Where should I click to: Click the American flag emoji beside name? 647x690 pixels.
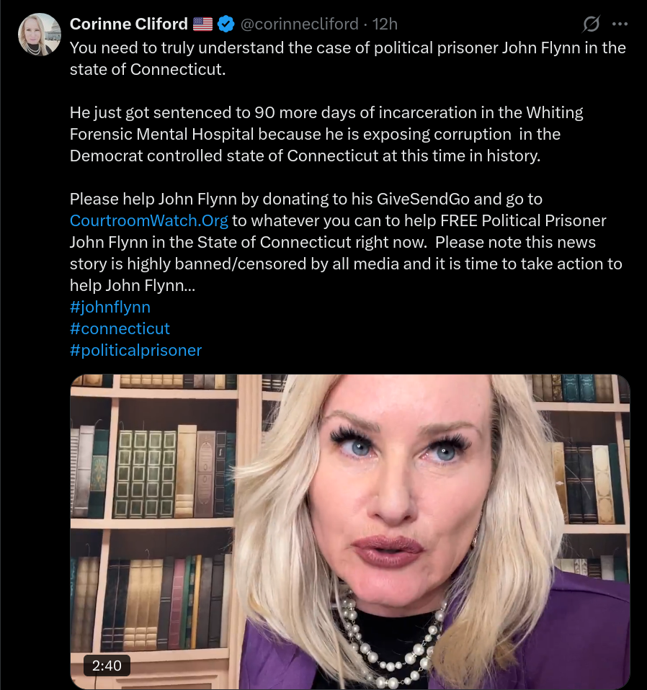tap(202, 24)
